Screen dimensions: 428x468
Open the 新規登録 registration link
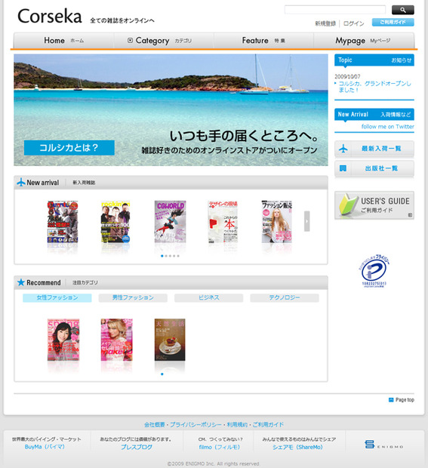325,23
